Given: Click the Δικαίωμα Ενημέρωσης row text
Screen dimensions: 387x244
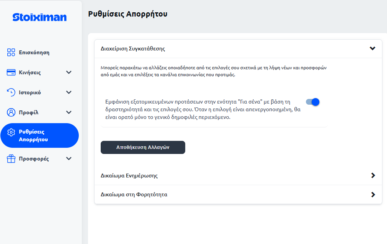Looking at the screenshot, I should [129, 176].
